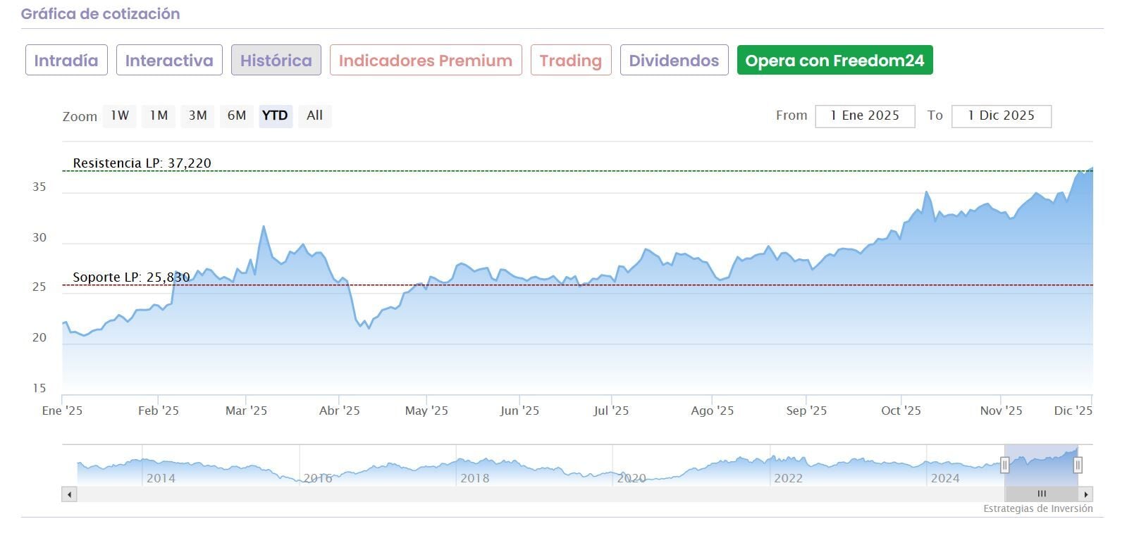
Task: Click the From date input field
Action: (865, 116)
